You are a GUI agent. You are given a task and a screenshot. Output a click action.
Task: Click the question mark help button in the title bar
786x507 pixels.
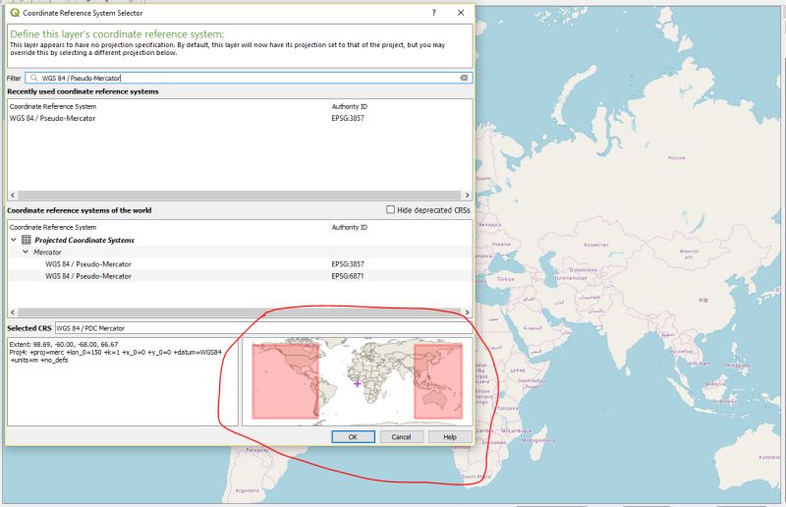[x=433, y=13]
